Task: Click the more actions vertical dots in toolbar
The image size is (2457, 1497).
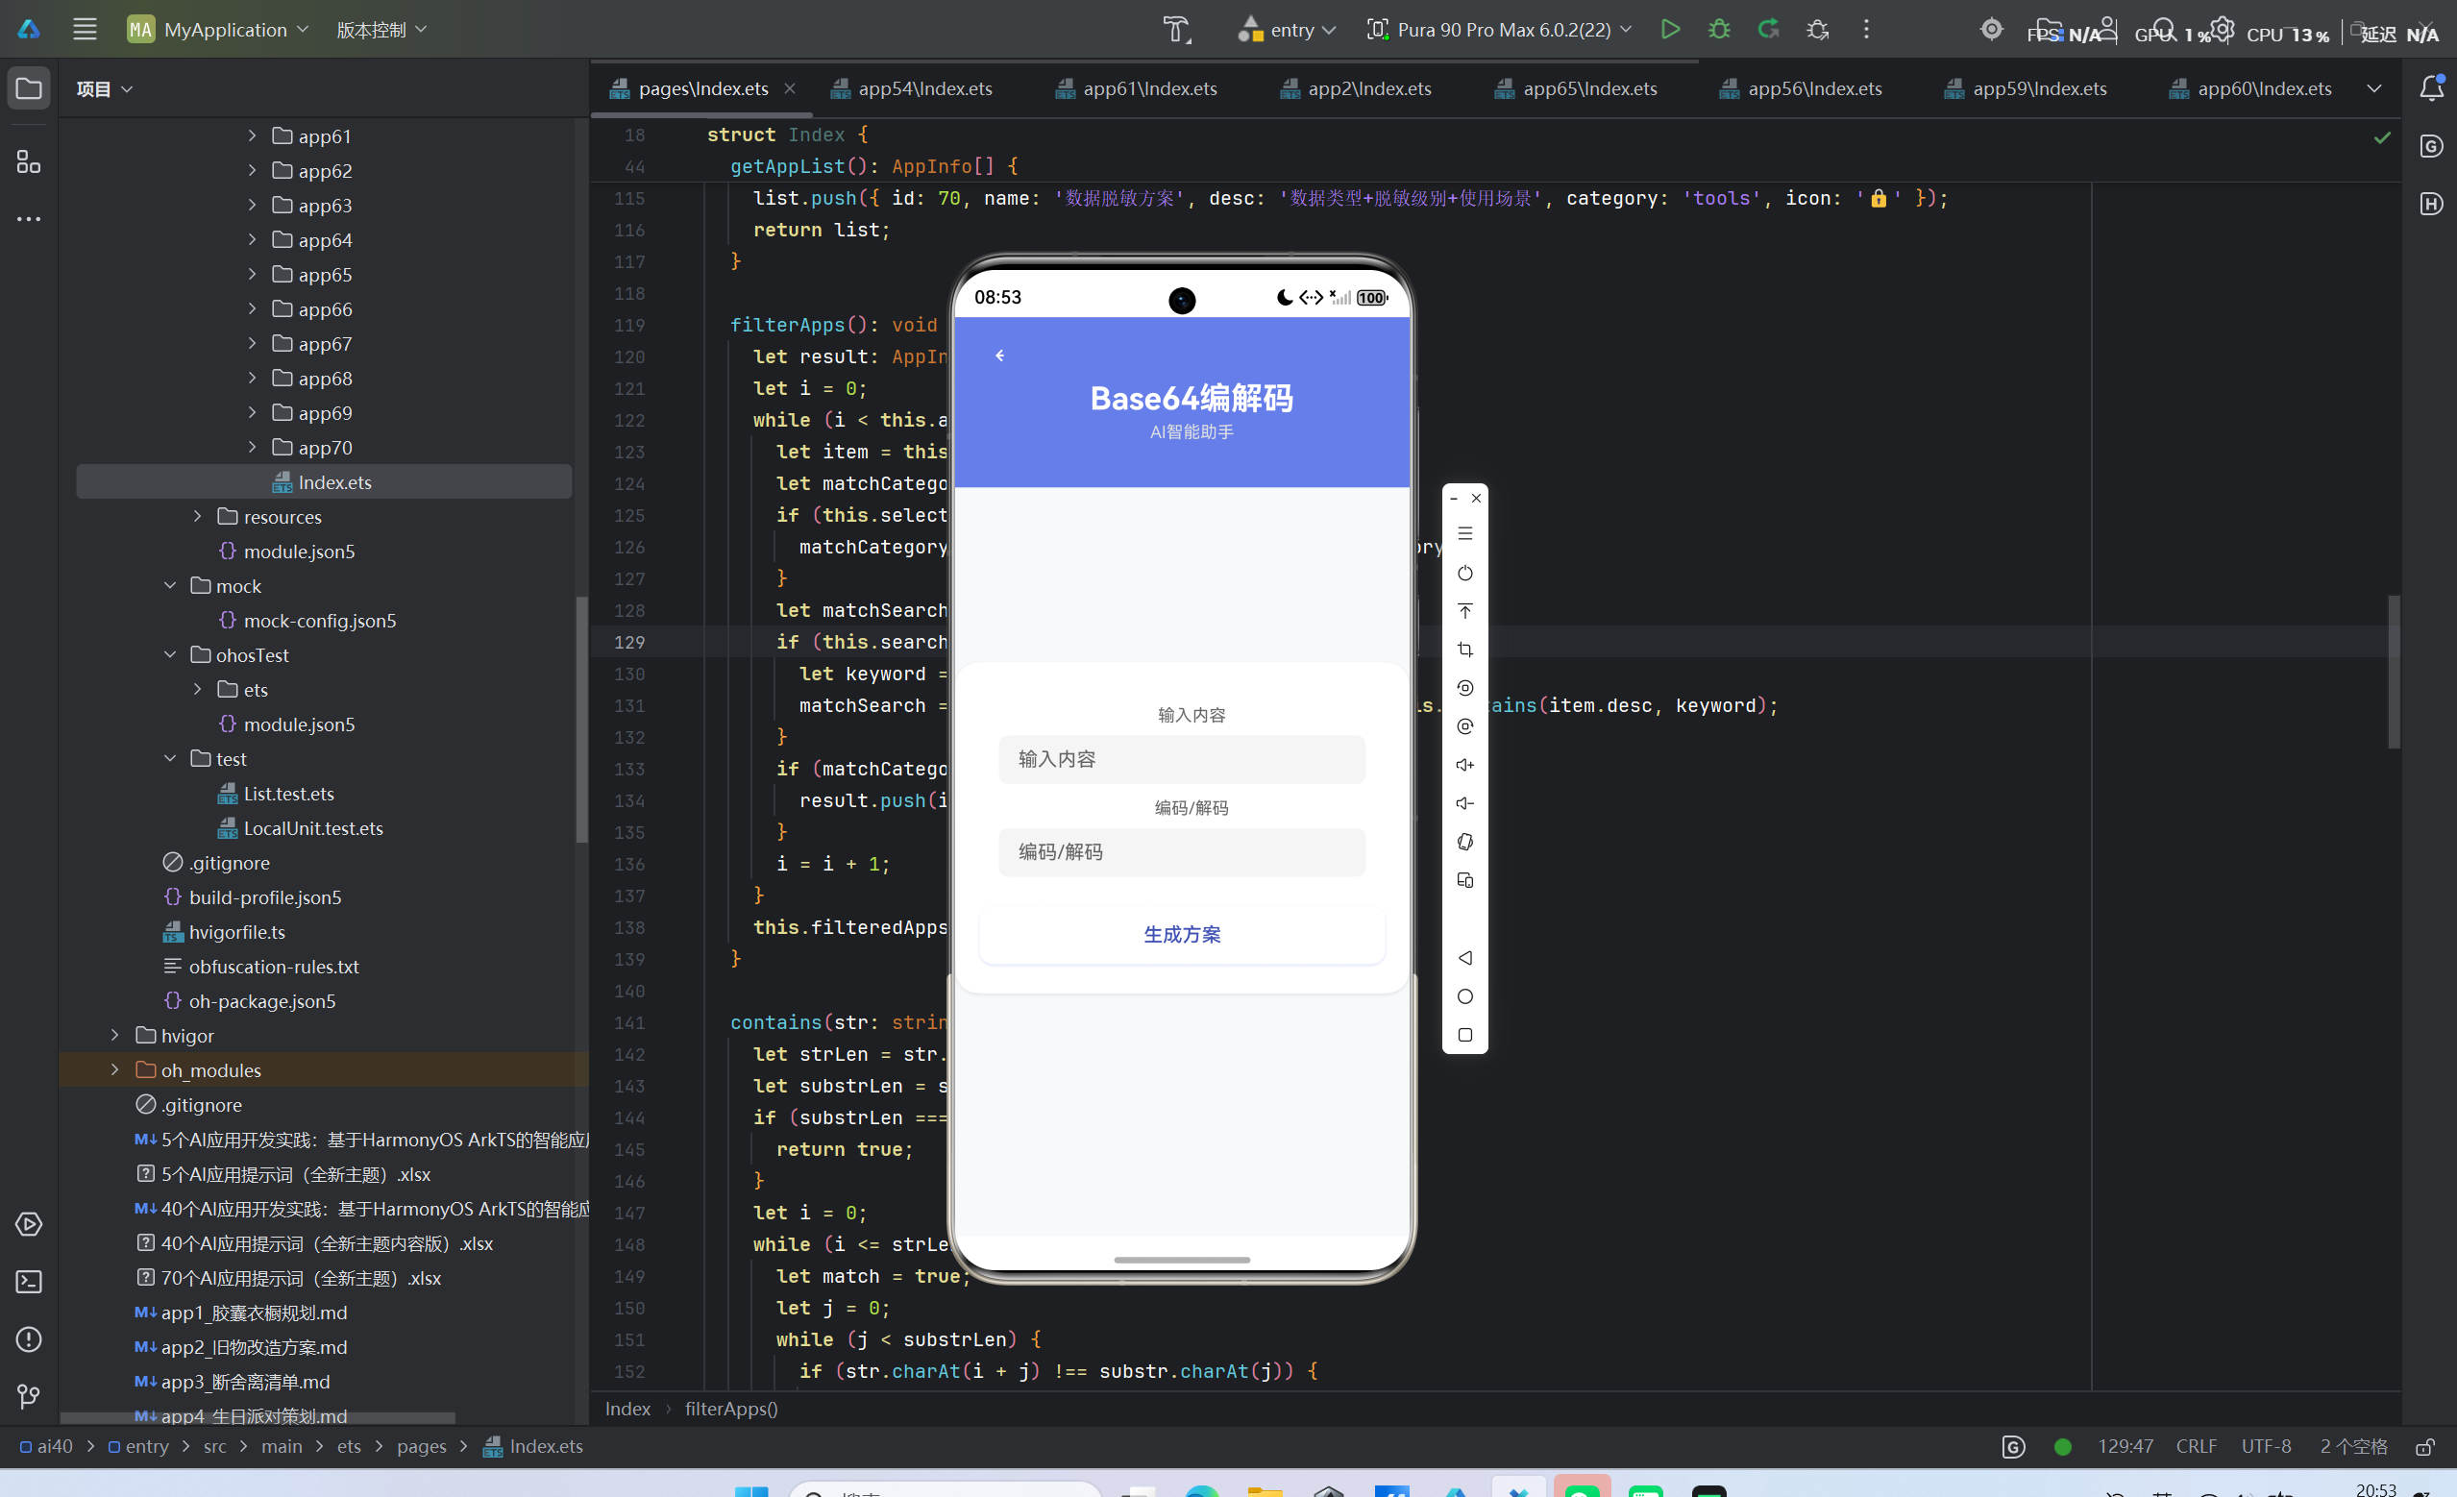Action: [x=1866, y=29]
